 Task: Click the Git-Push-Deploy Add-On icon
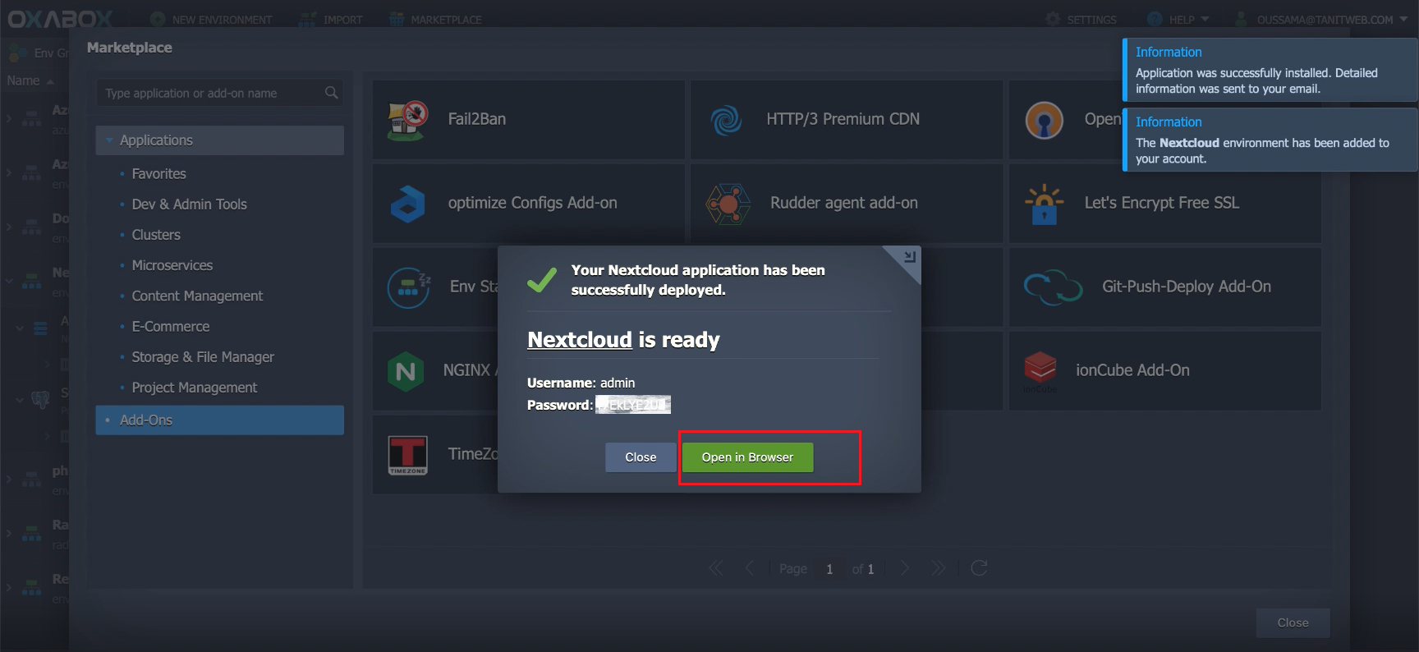1053,287
